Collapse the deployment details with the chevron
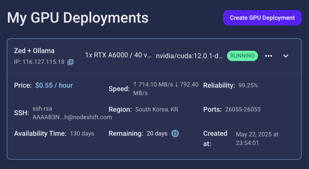 point(285,56)
